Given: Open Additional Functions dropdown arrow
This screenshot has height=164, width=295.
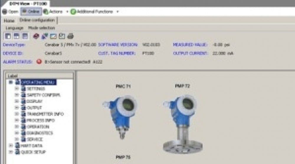Looking at the screenshot, I should 118,12.
